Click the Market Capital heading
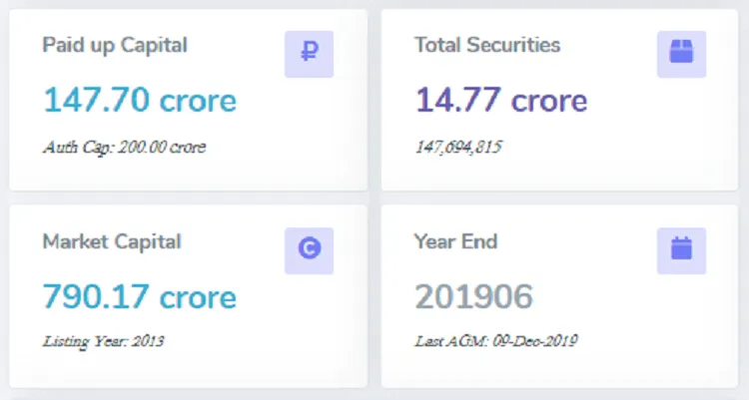This screenshot has width=749, height=400. coord(112,241)
